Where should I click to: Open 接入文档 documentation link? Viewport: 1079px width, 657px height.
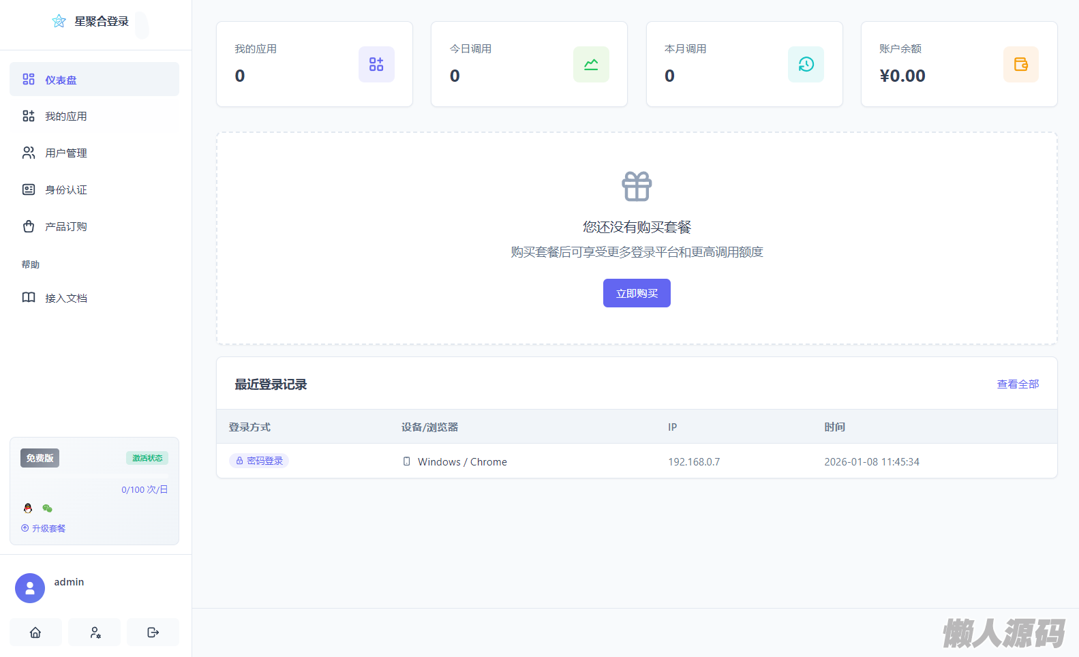94,299
